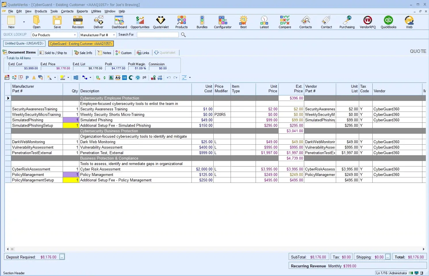Switch to Untitled Quote UNSAVED document
This screenshot has height=276, width=429.
[24, 43]
